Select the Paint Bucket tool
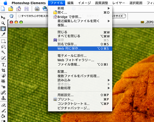Screen dimensions: 154x122 (x=3, y=116)
